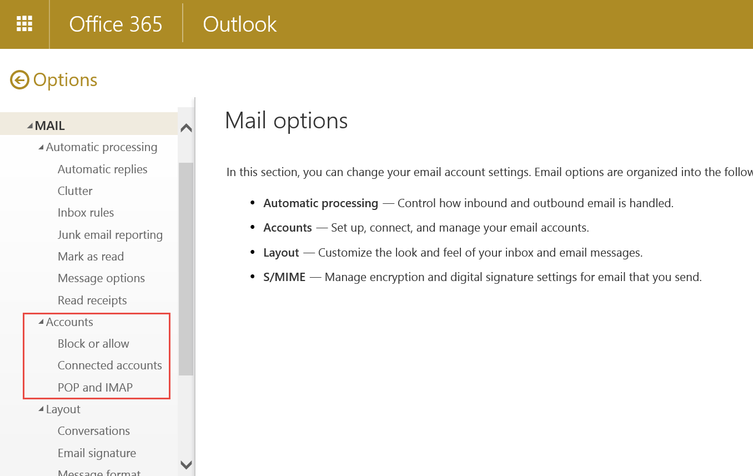Collapse the MAIL section

click(32, 125)
